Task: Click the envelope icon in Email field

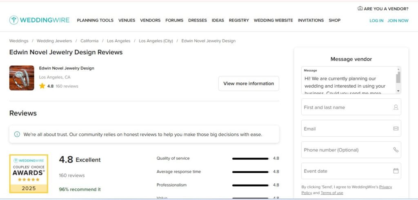Action: click(x=396, y=129)
